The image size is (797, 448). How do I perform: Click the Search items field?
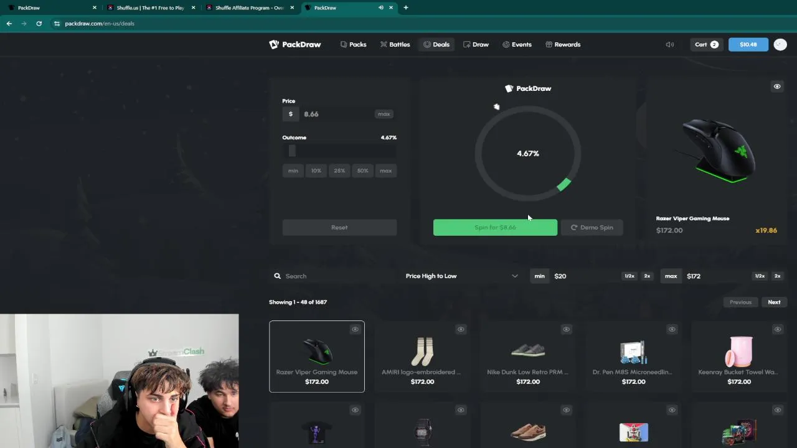(339, 276)
